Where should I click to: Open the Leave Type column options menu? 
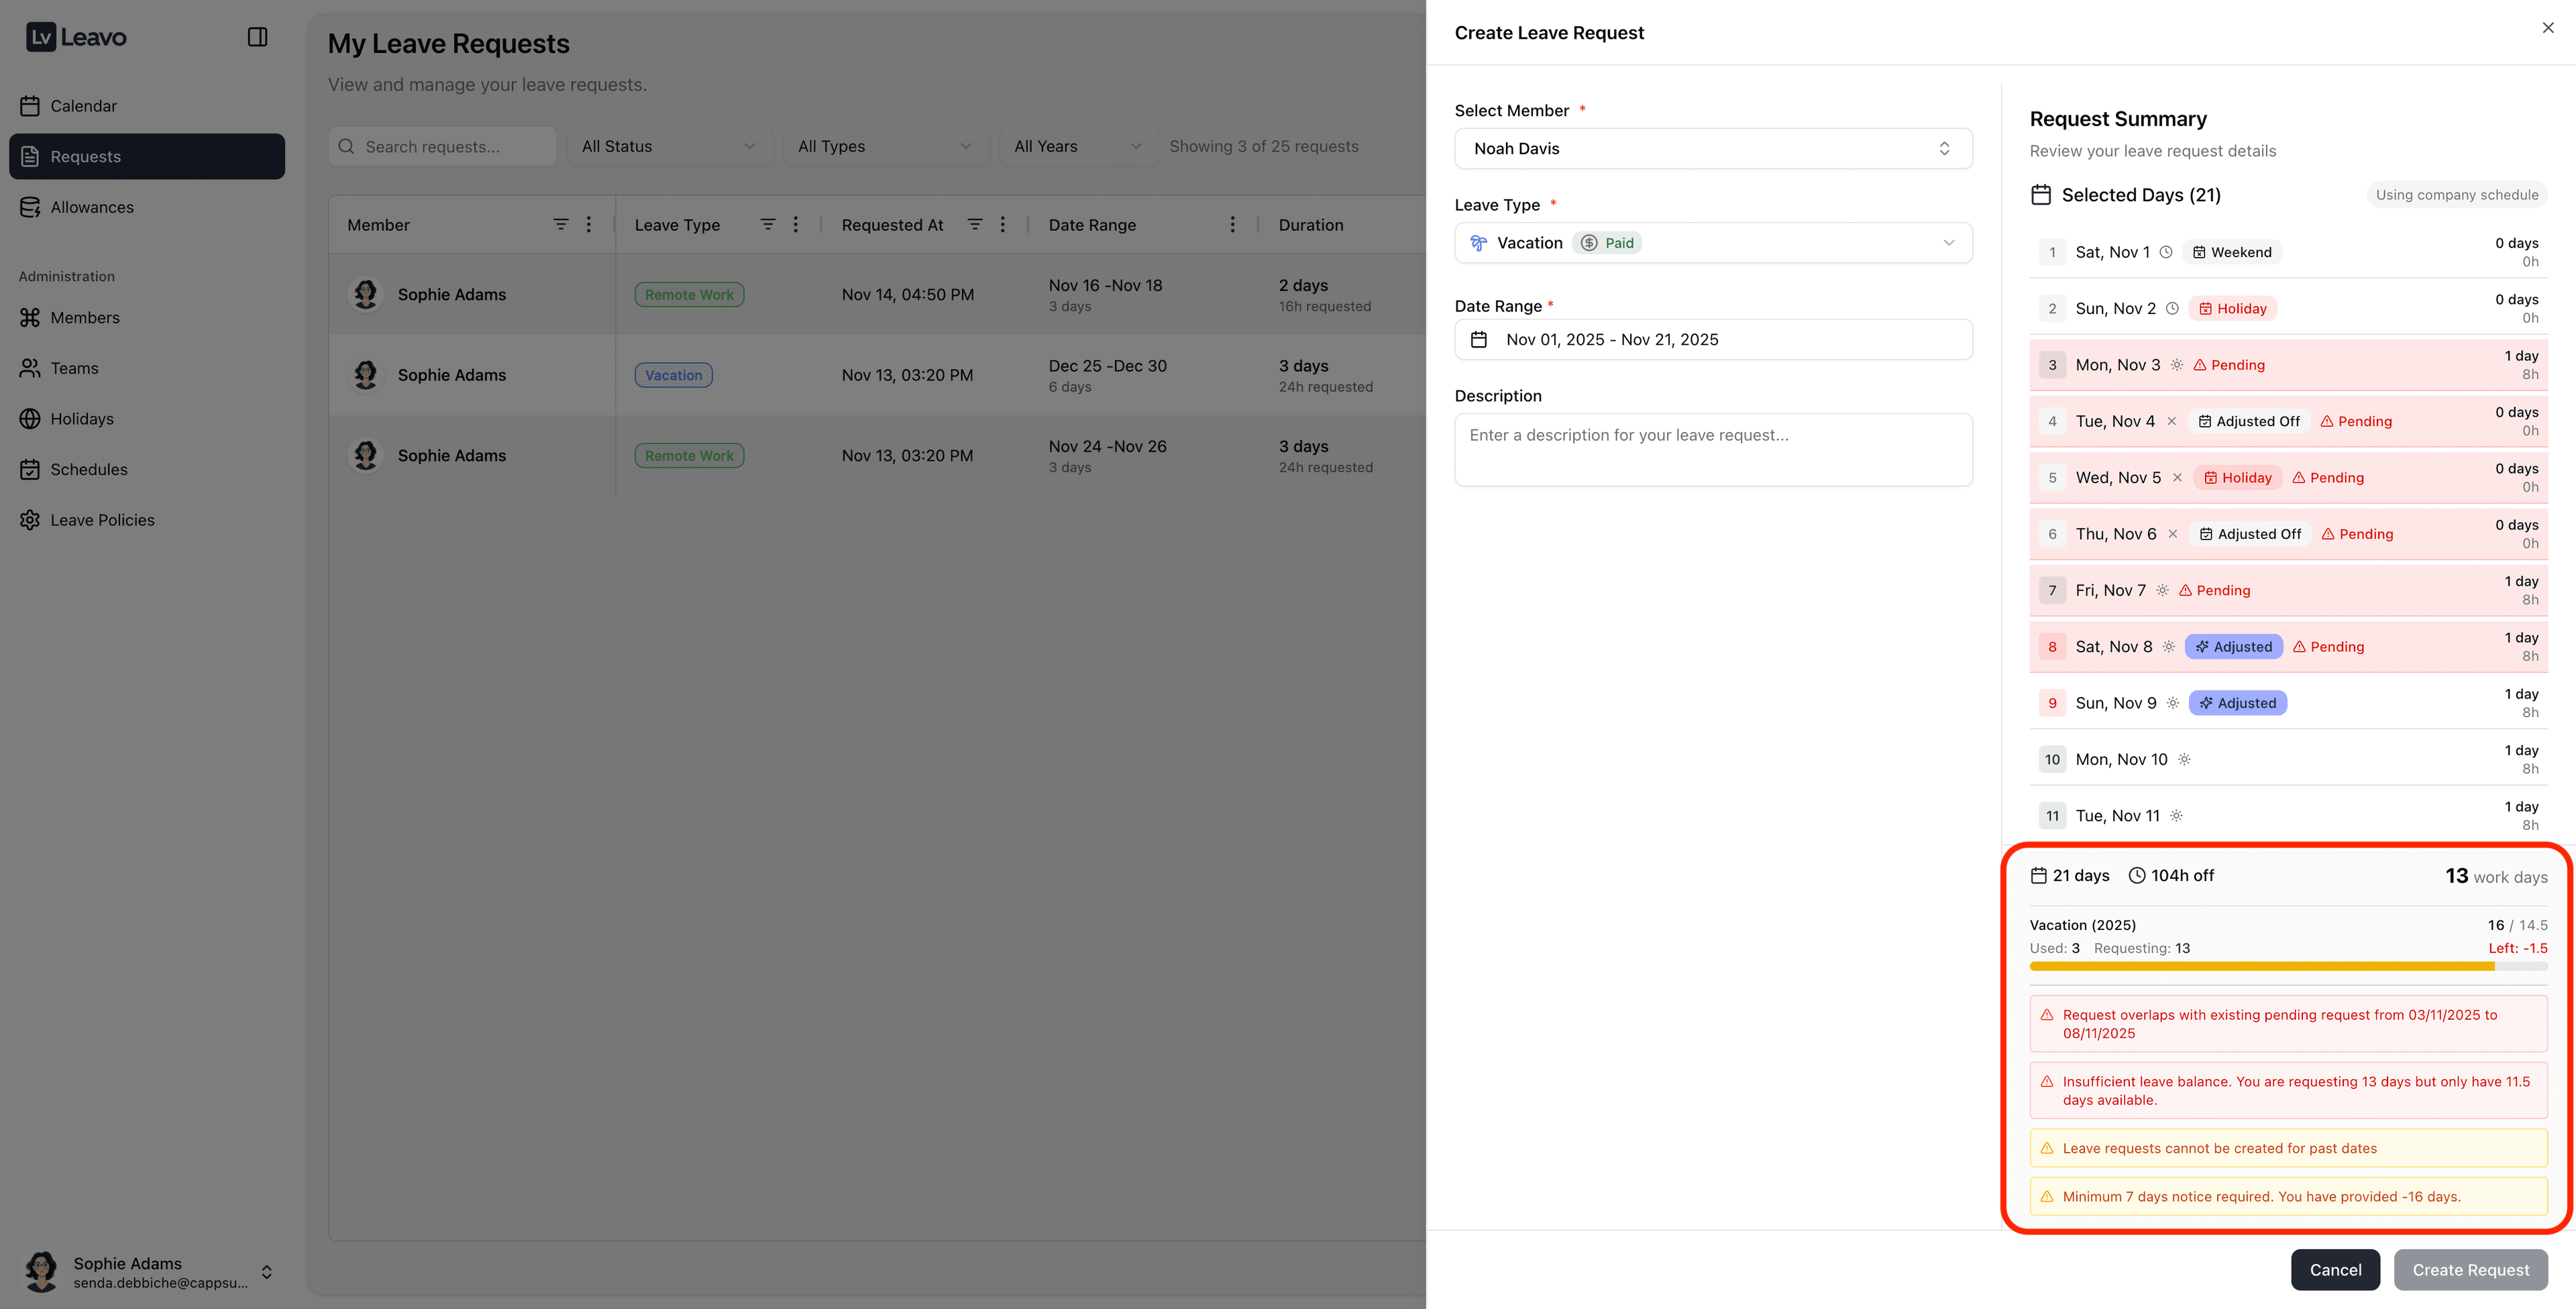pyautogui.click(x=796, y=225)
